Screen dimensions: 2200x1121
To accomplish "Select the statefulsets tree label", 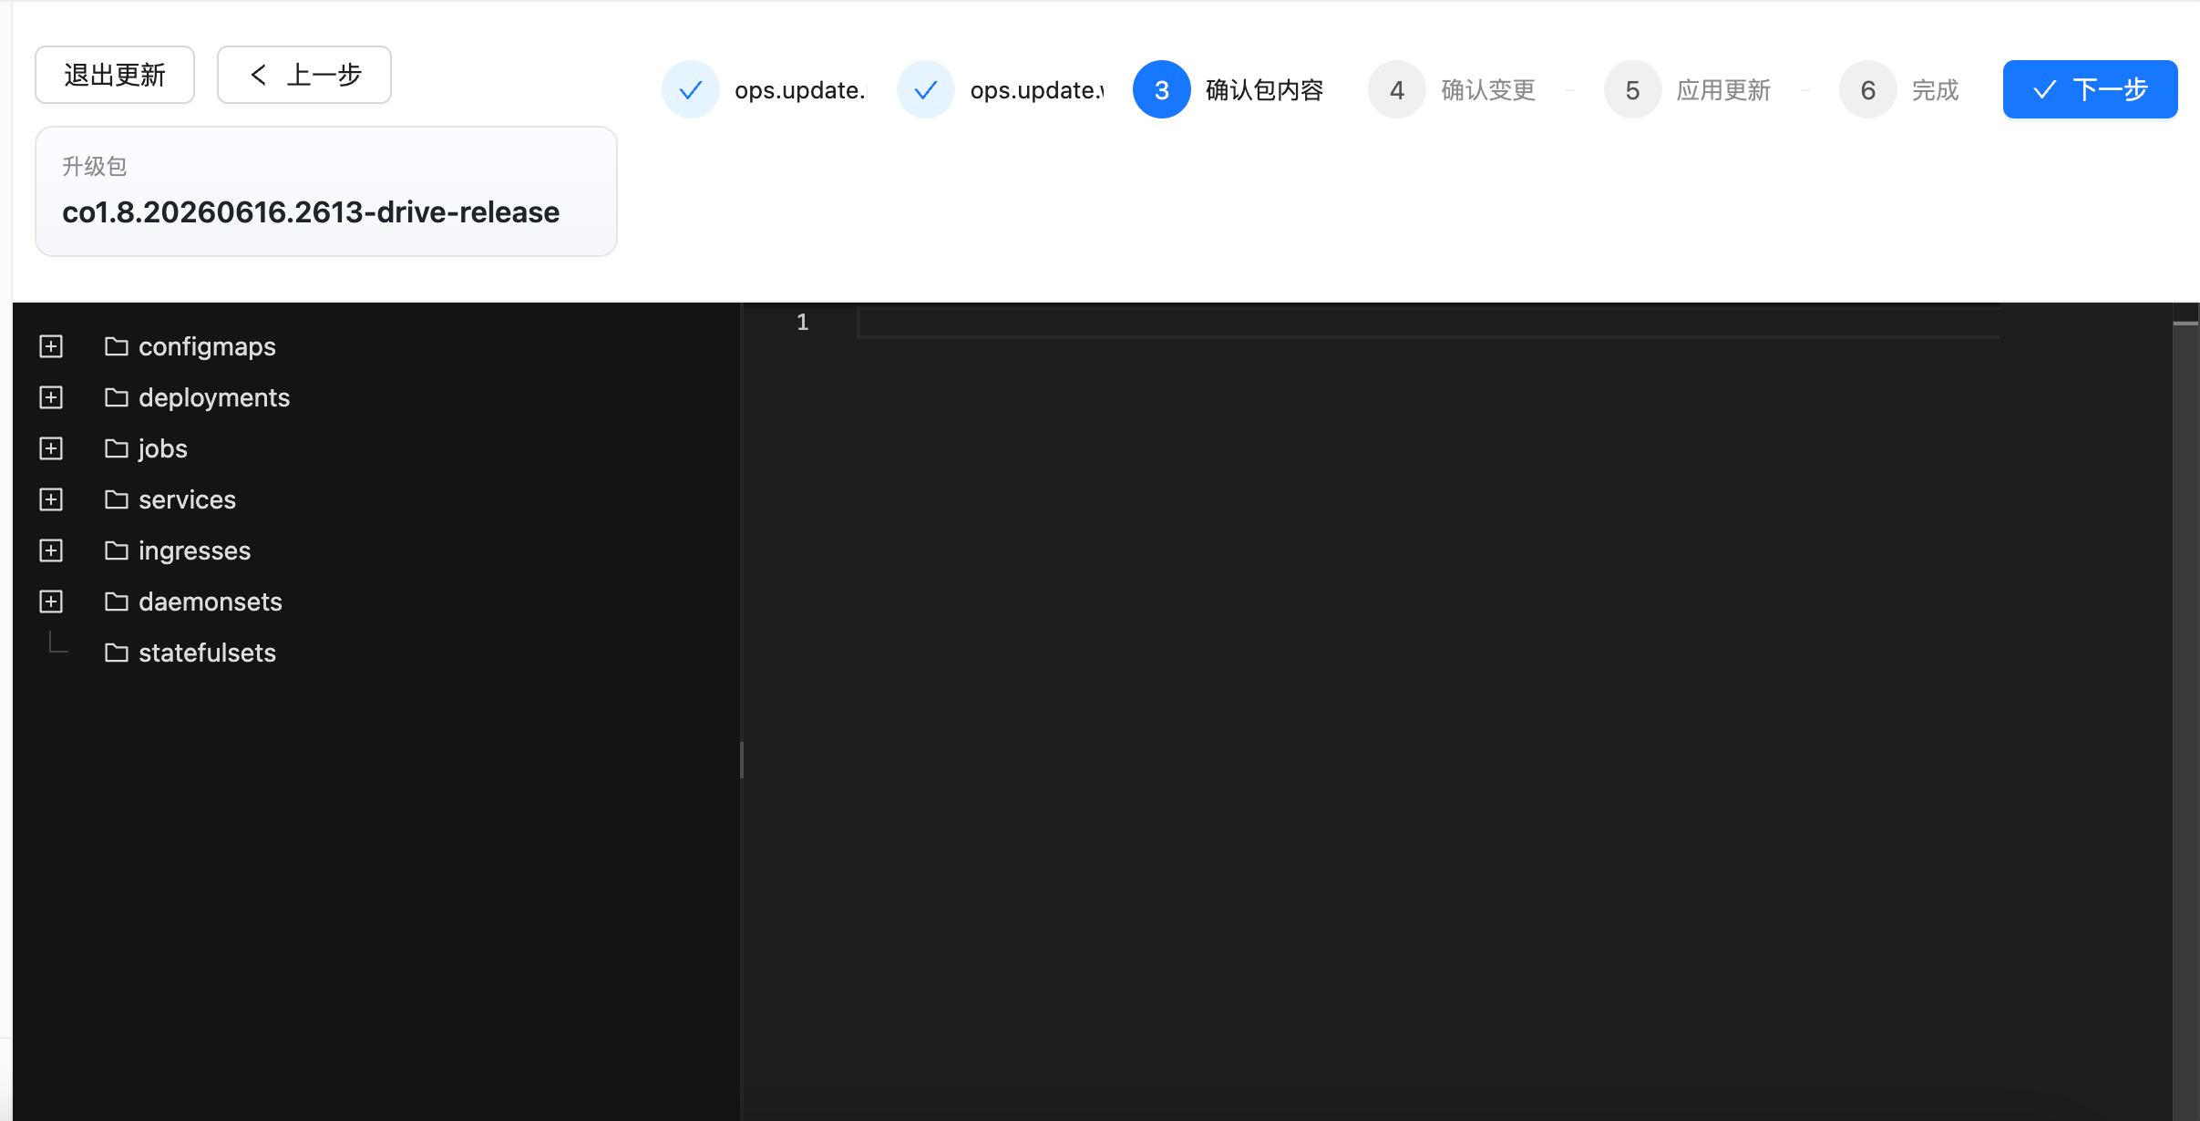I will click(x=208, y=653).
